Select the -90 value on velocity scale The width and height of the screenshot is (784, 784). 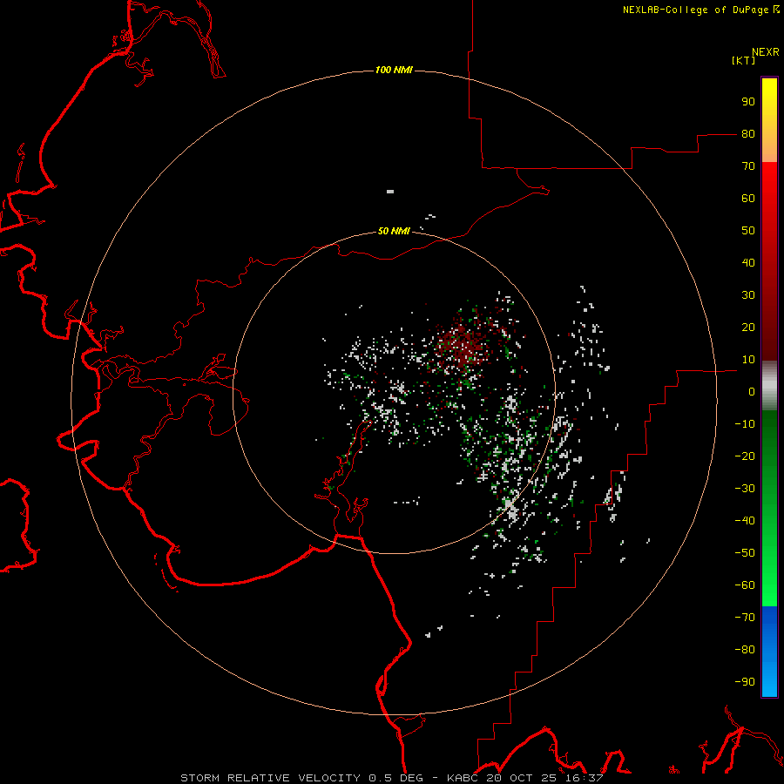pos(745,682)
